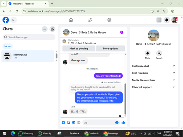This screenshot has width=183, height=137.
Task: Click the browser address bar URL
Action: [x=56, y=11]
